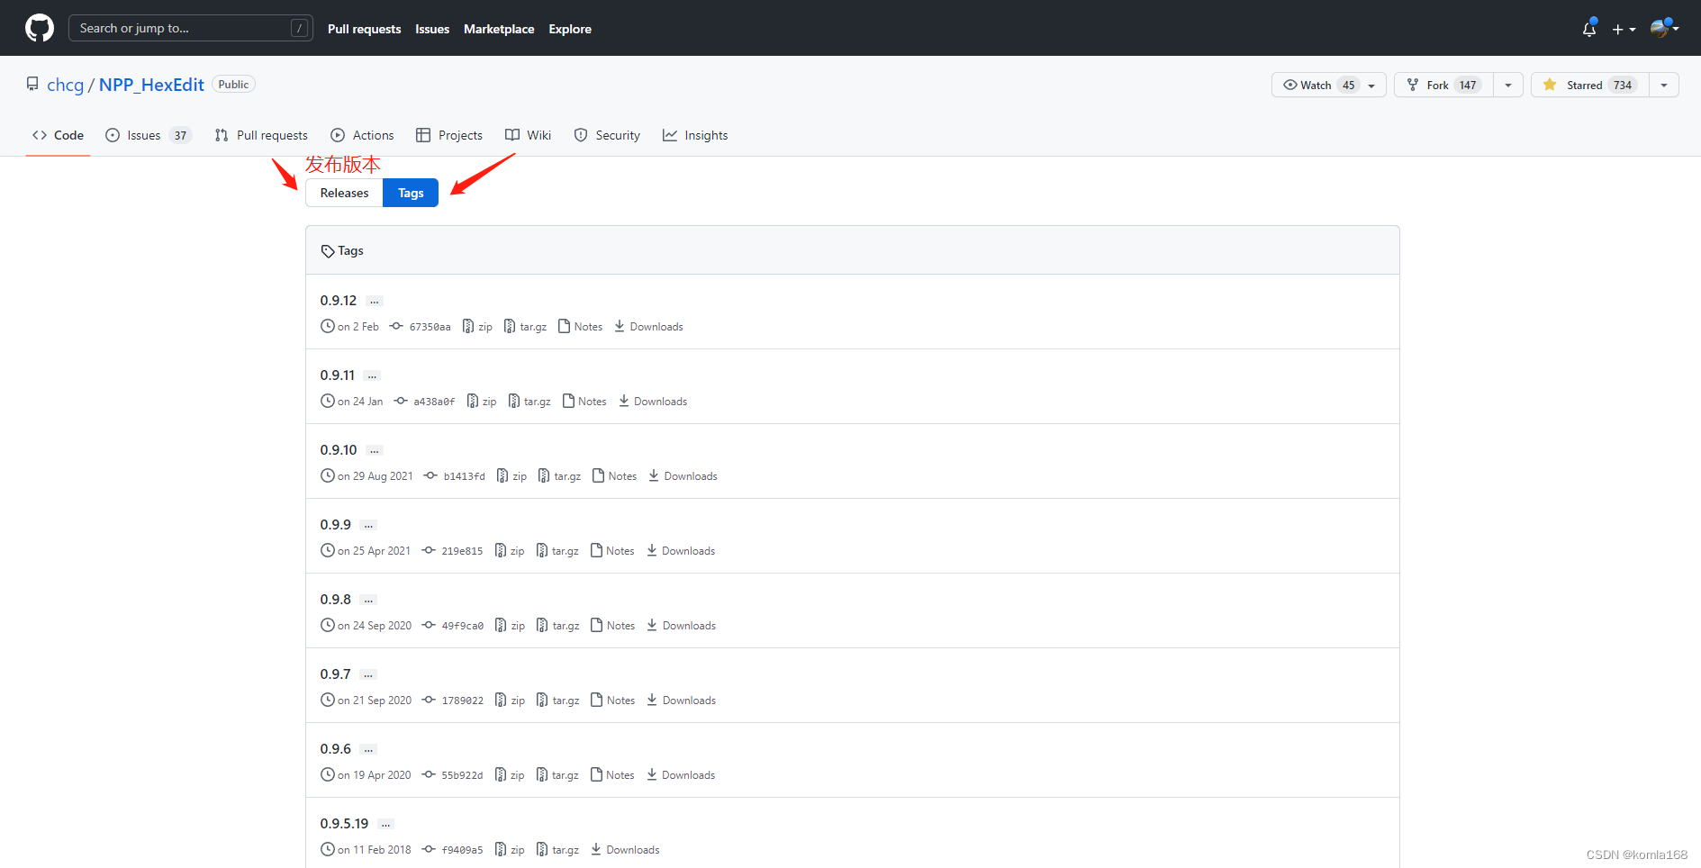This screenshot has width=1701, height=868.
Task: Open Notes for tag 0.9.12
Action: [x=581, y=326]
